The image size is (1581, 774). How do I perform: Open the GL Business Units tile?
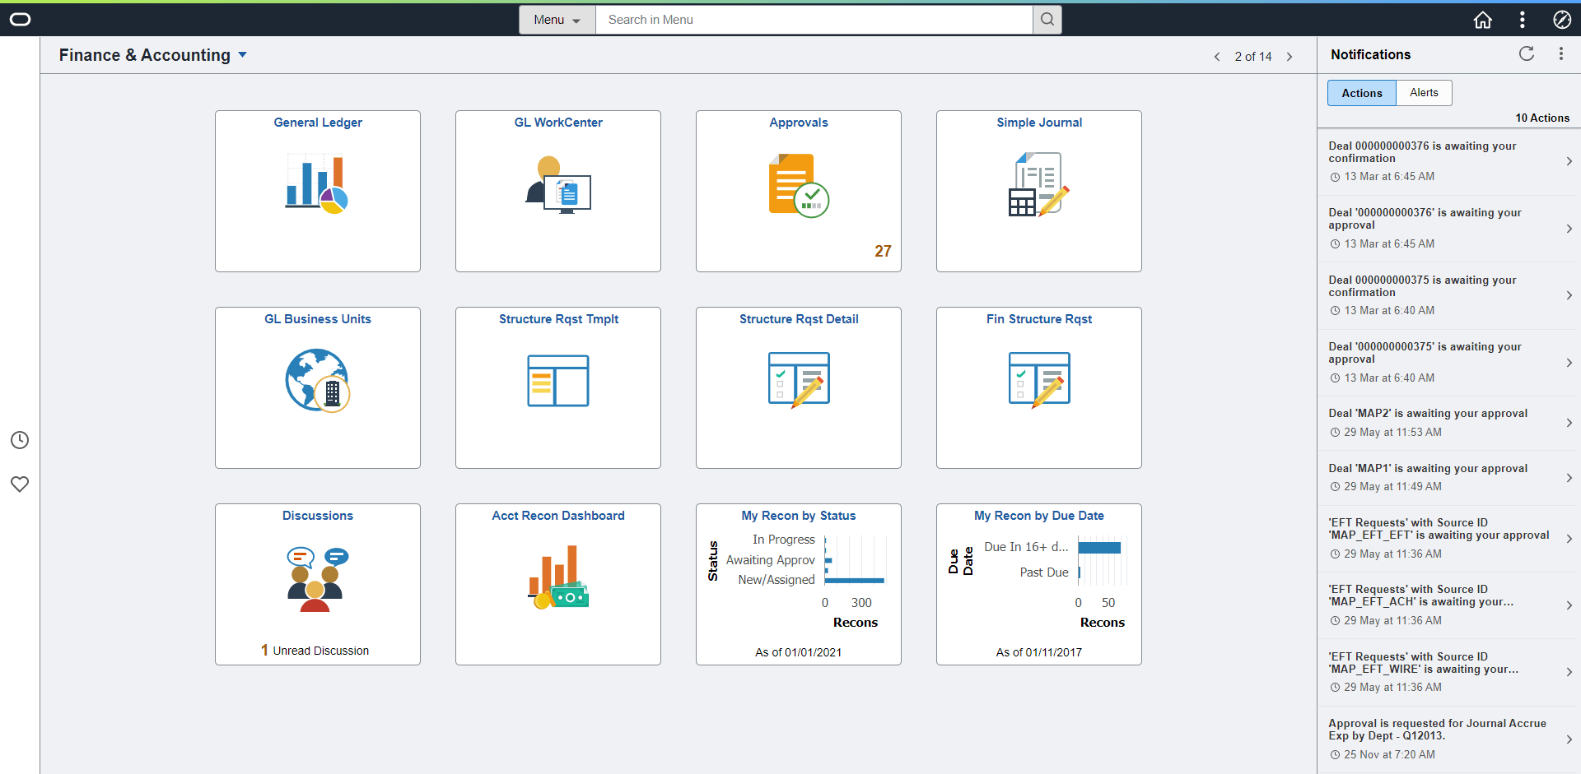coord(317,387)
